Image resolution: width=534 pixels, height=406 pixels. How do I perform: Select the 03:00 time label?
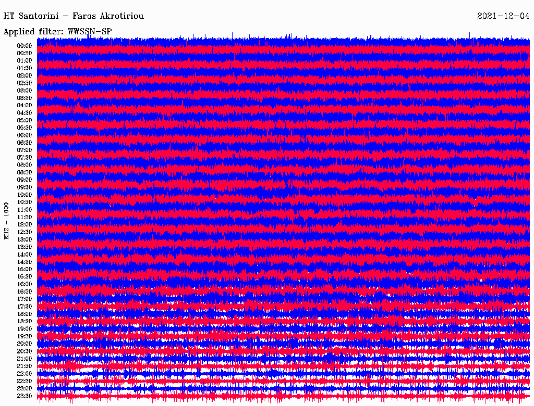pyautogui.click(x=24, y=91)
